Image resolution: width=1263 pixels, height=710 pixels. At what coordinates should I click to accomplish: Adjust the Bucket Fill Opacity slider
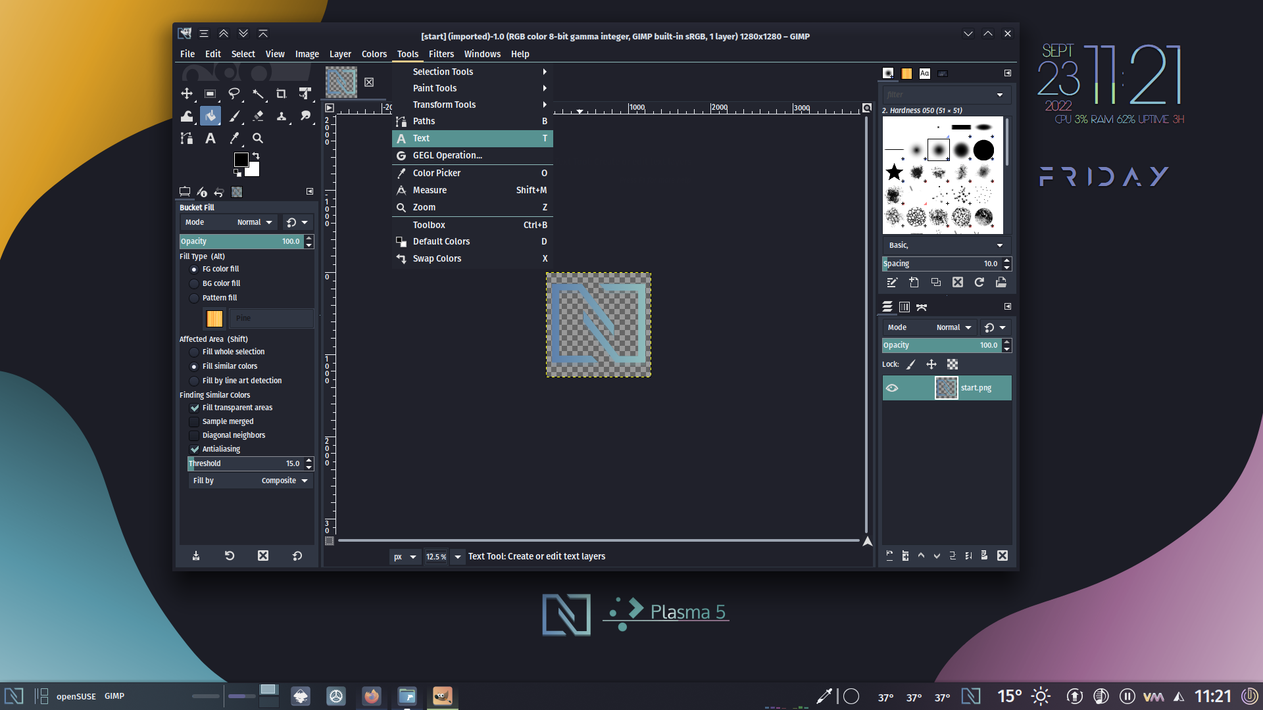coord(241,241)
